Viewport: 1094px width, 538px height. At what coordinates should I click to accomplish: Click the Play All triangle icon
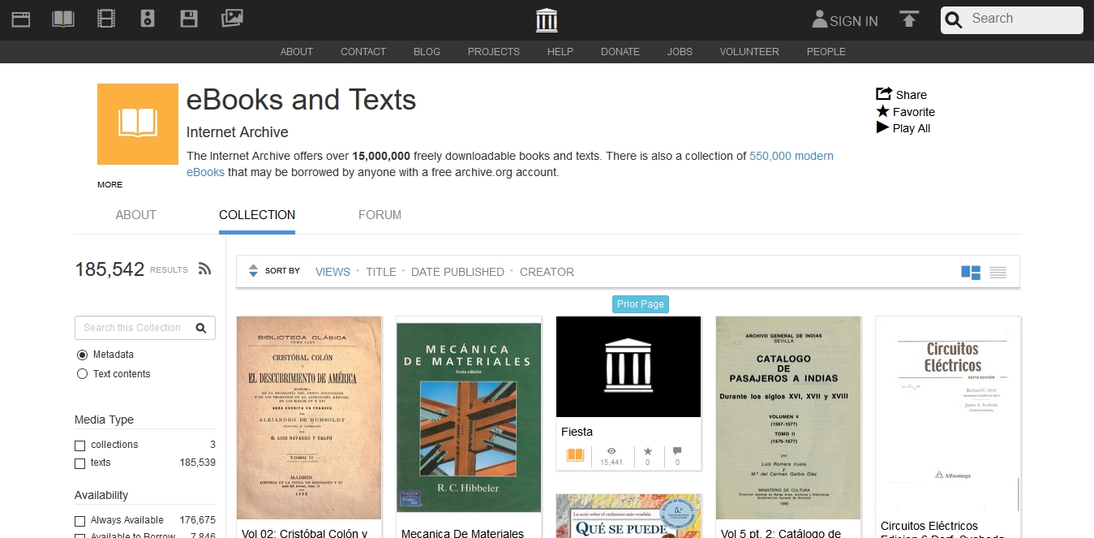tap(883, 127)
